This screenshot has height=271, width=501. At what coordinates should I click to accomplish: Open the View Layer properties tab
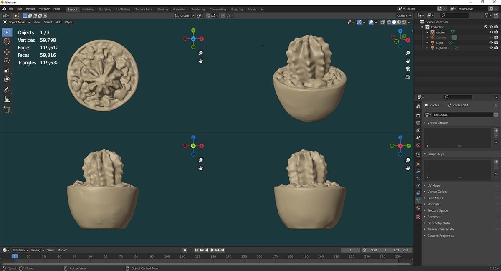[x=418, y=130]
